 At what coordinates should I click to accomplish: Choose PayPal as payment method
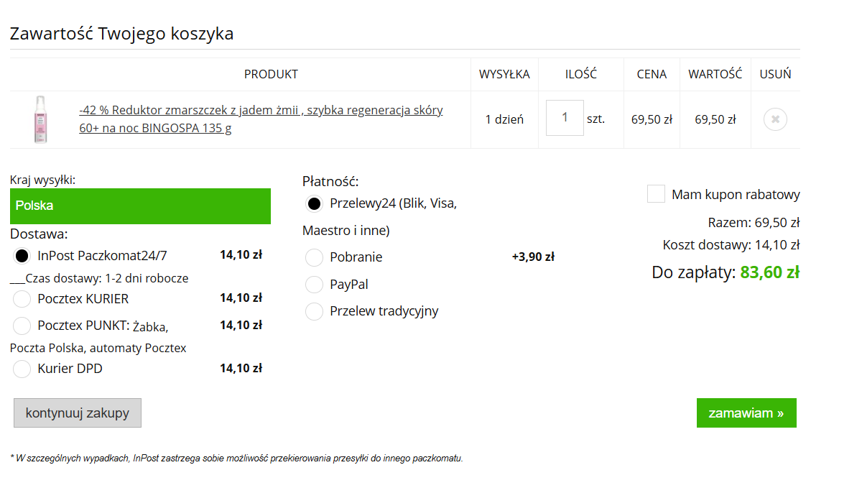pyautogui.click(x=314, y=285)
